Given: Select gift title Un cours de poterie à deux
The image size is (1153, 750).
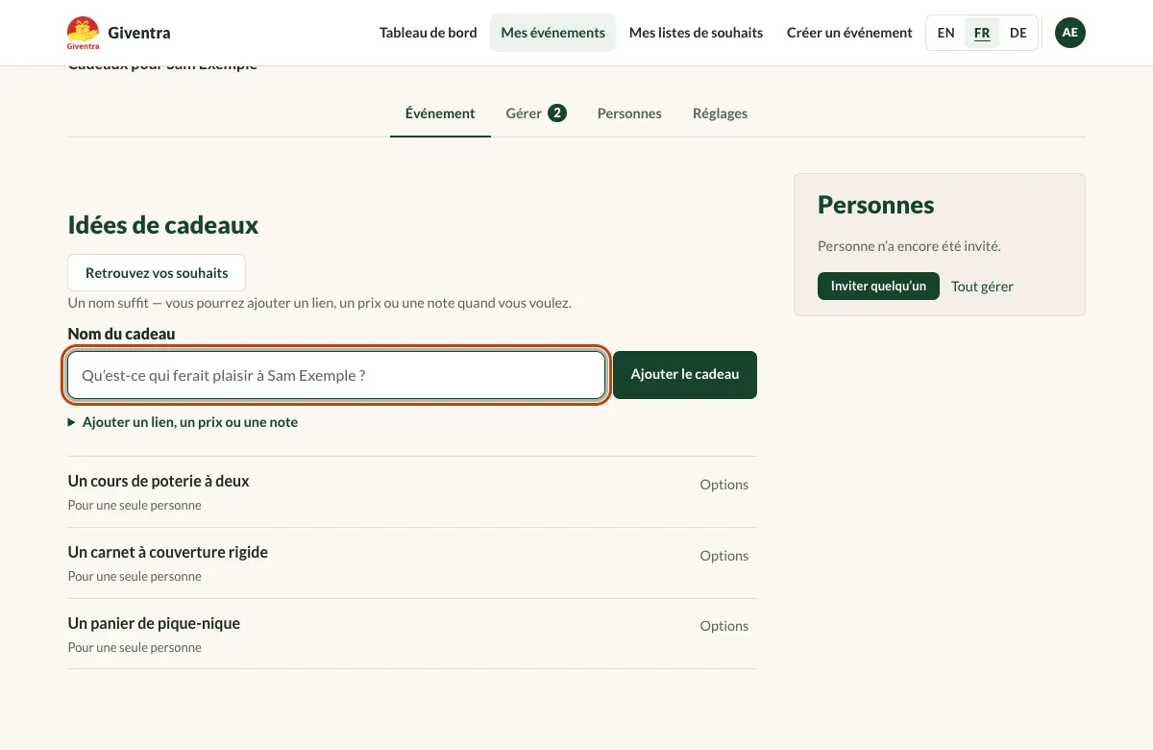Looking at the screenshot, I should pyautogui.click(x=159, y=481).
